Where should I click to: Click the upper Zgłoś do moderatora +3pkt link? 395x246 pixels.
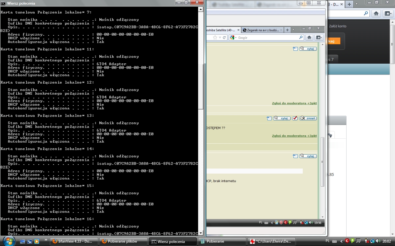294,103
